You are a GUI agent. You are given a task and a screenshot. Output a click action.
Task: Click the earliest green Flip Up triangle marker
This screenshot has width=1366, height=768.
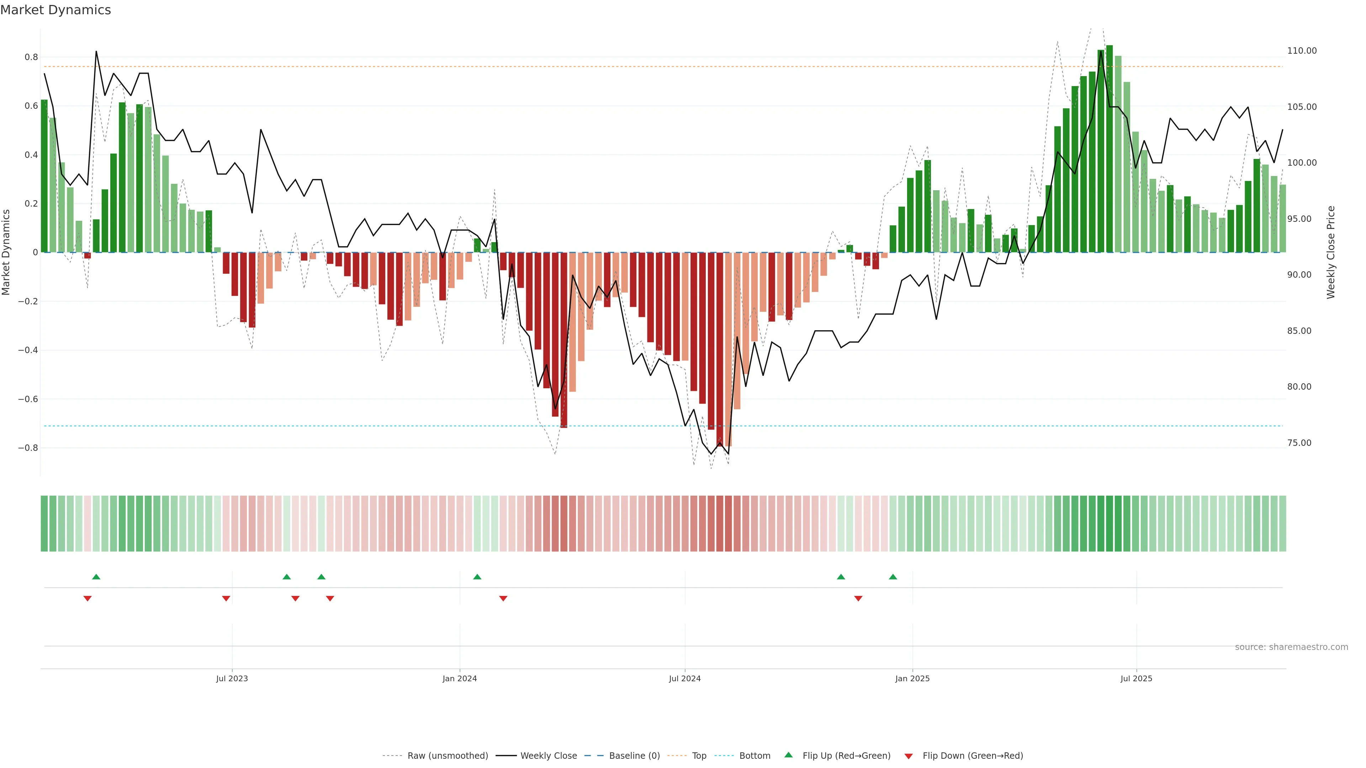[x=96, y=577]
